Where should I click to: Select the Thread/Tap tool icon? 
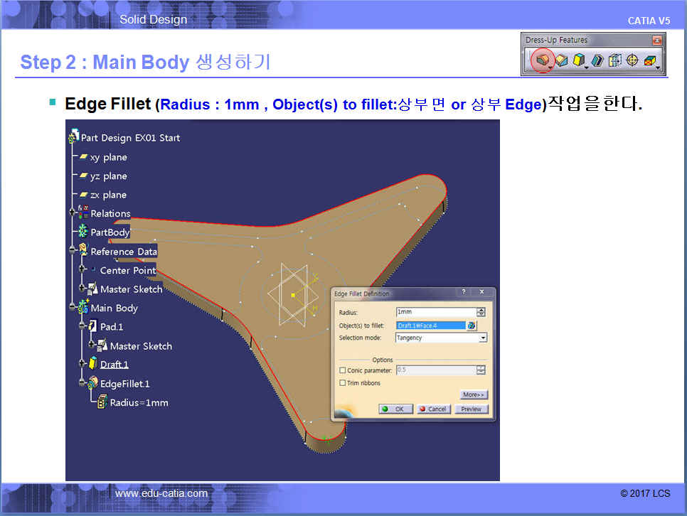pos(632,61)
